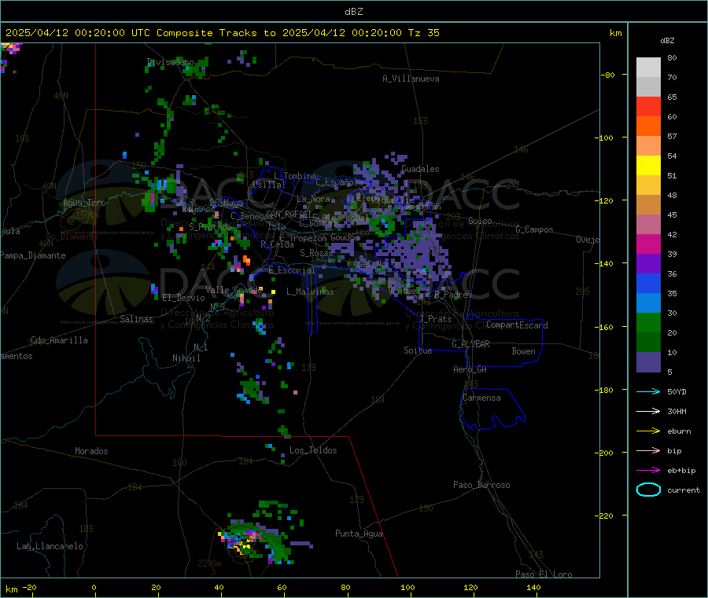
Task: Click the yellow eburn arrow in legend
Action: point(648,431)
